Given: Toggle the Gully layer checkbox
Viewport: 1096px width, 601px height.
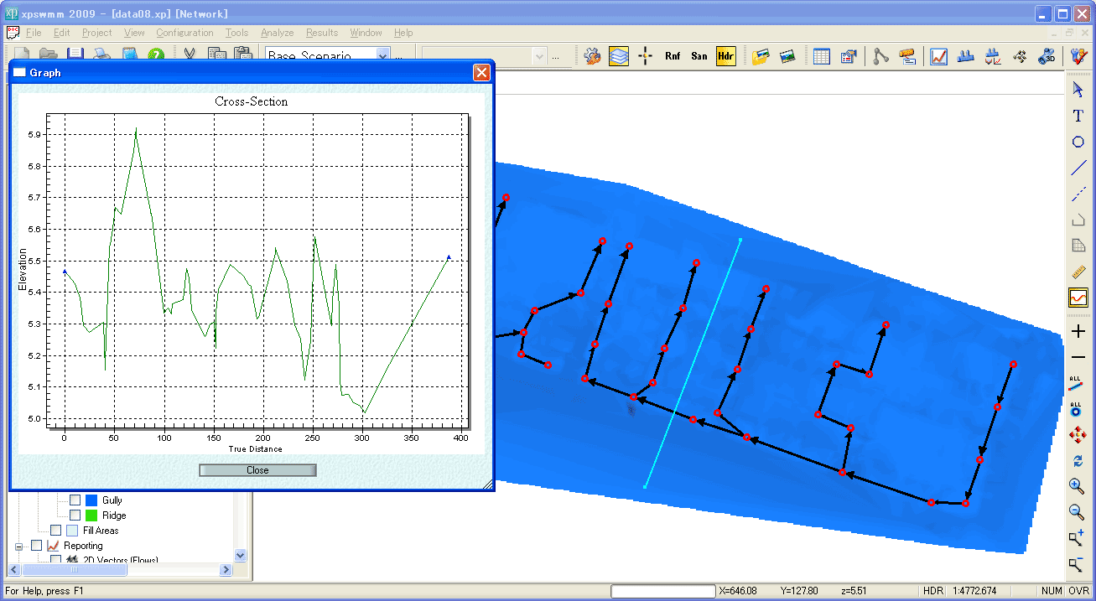Looking at the screenshot, I should tap(75, 500).
